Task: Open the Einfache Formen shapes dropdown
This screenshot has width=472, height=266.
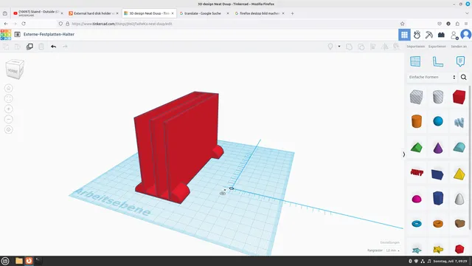Action: pos(432,77)
